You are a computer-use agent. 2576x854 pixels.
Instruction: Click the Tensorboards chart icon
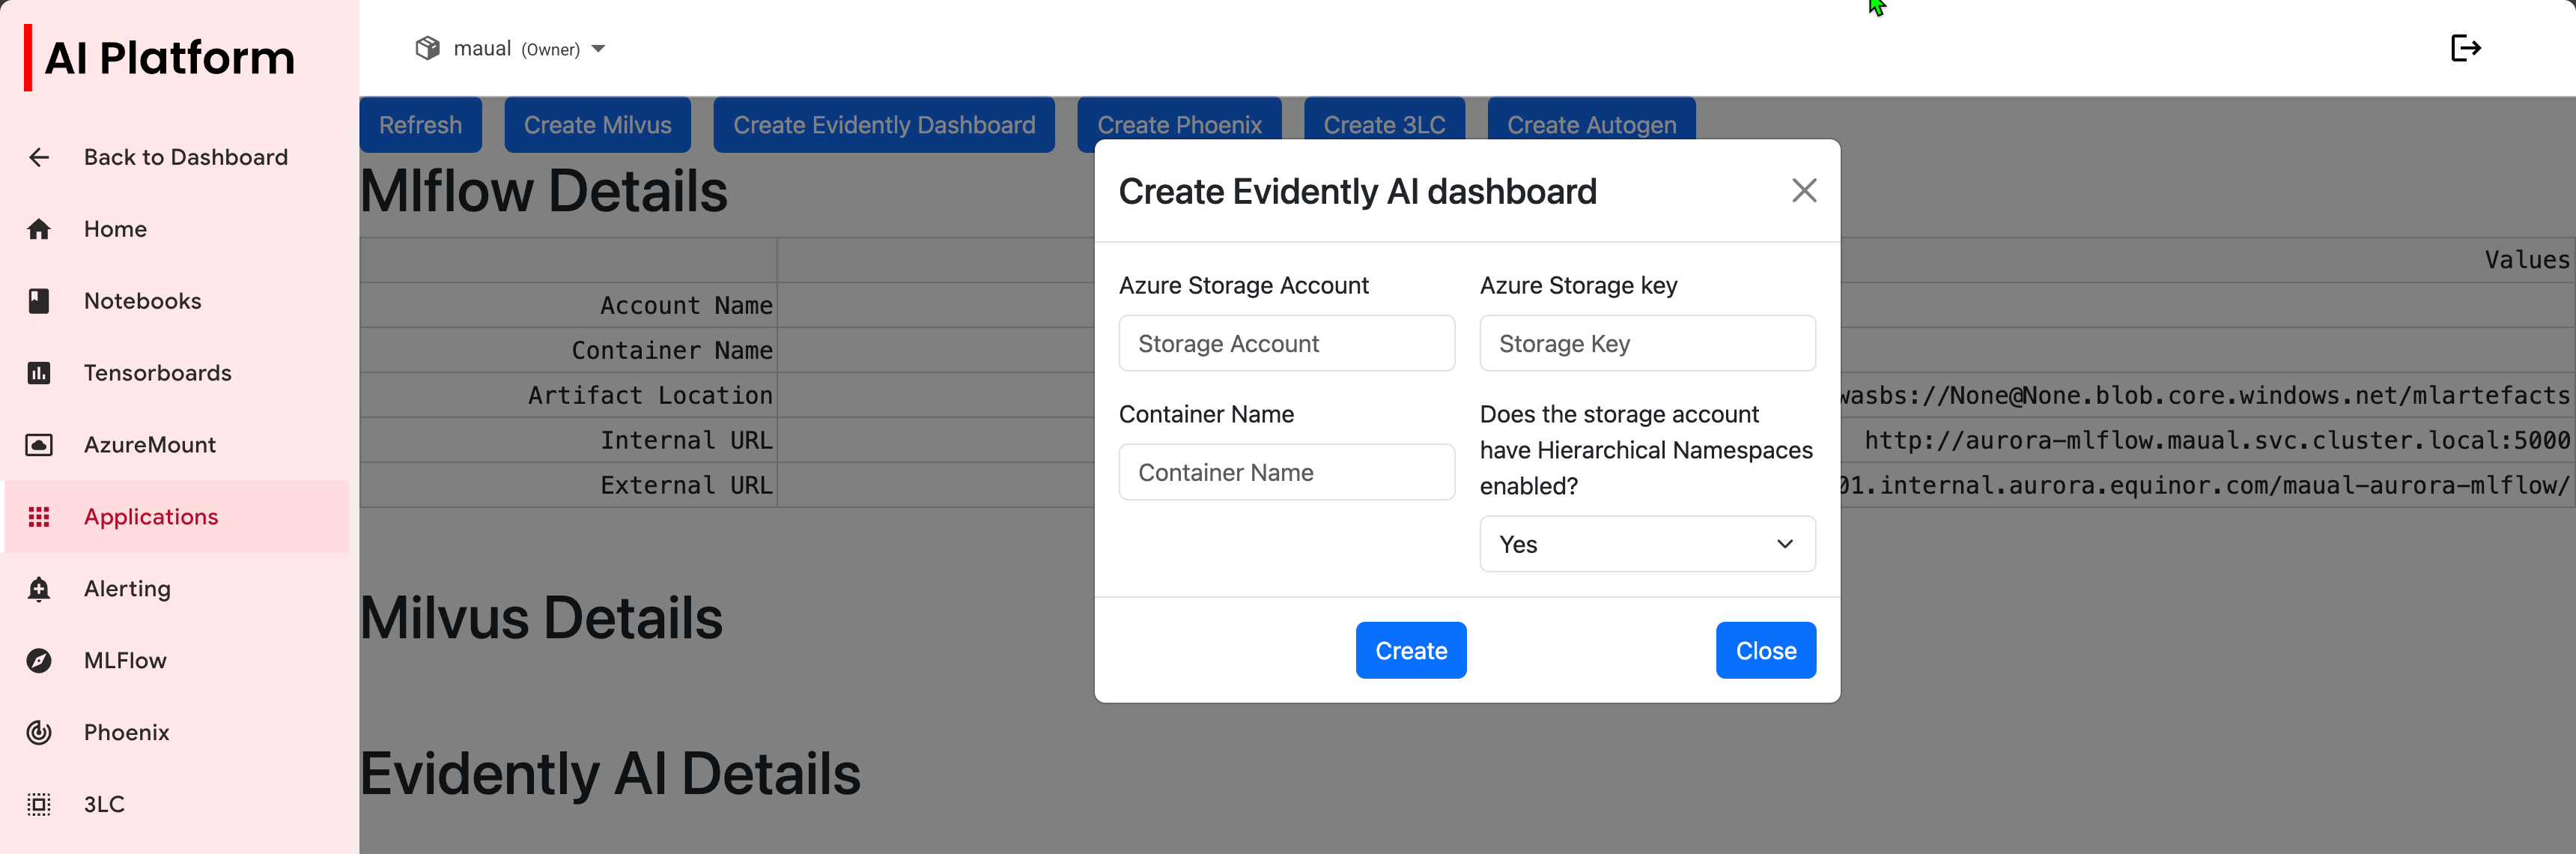point(39,373)
